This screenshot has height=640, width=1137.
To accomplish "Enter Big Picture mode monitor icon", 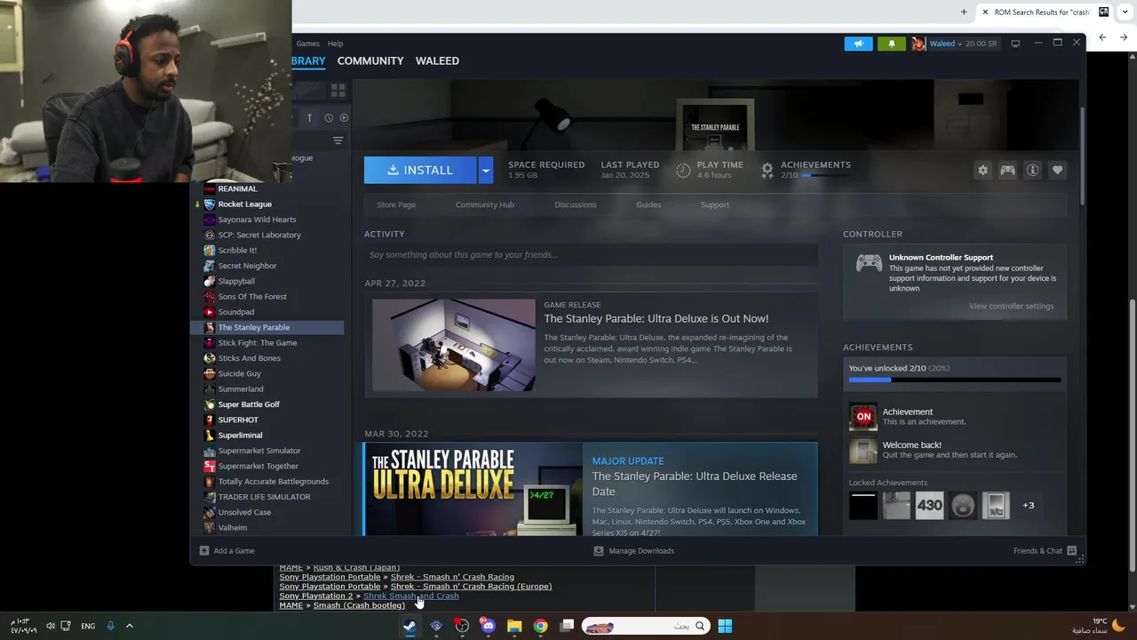I will tap(1015, 44).
